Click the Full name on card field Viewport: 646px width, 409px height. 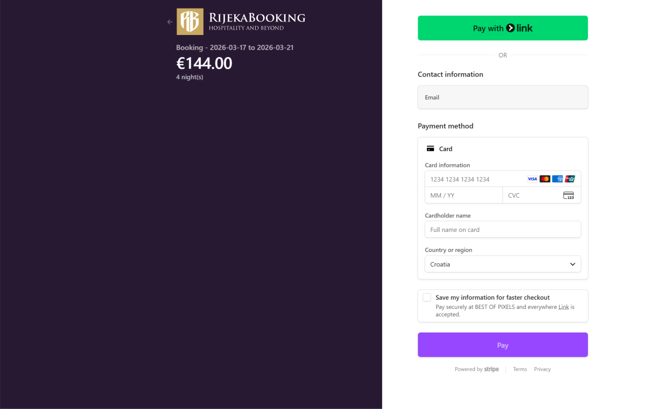pyautogui.click(x=502, y=230)
